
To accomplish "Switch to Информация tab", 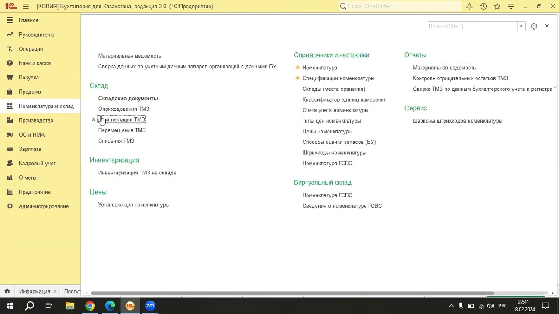I will click(35, 291).
